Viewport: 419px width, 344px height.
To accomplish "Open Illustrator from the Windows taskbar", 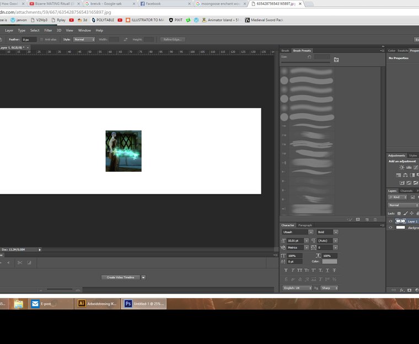I will coord(97,303).
